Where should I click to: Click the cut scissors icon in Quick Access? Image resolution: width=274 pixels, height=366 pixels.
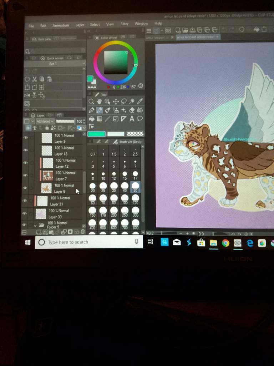pyautogui.click(x=35, y=79)
